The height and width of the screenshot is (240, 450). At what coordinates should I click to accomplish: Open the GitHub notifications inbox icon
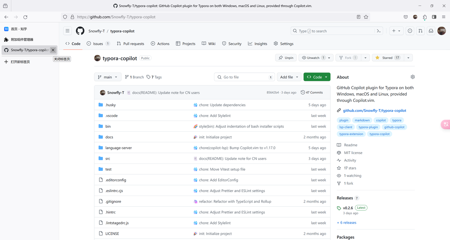click(x=431, y=31)
